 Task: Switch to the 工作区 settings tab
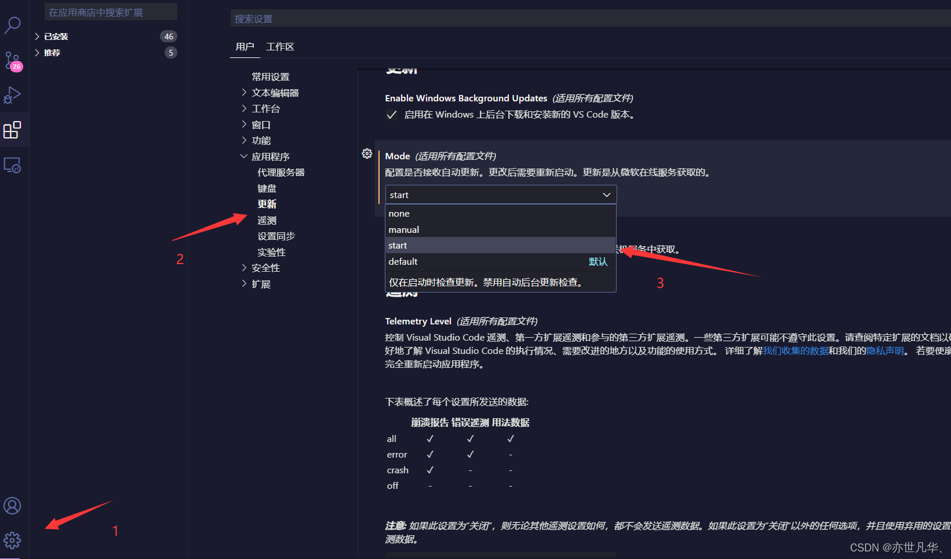(280, 47)
